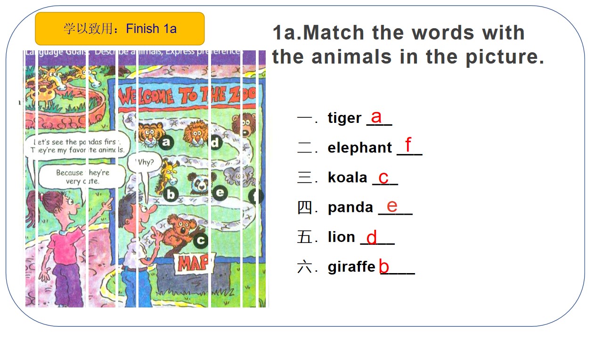The width and height of the screenshot is (603, 339).
Task: Click the word koala in the list
Action: (x=347, y=178)
